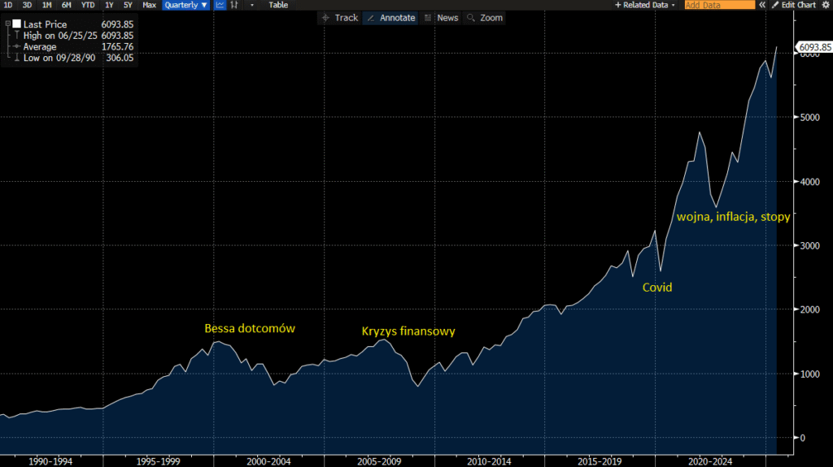Select the line chart type icon
833x467 pixels.
(x=220, y=5)
